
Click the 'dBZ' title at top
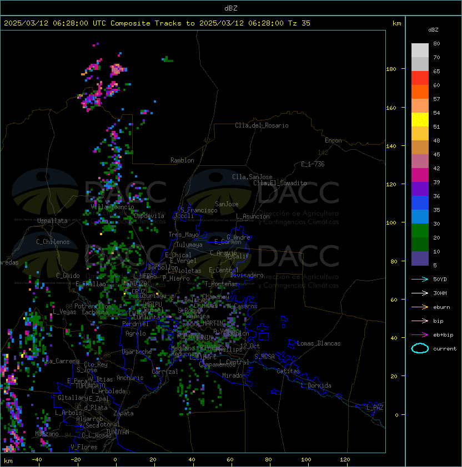231,8
